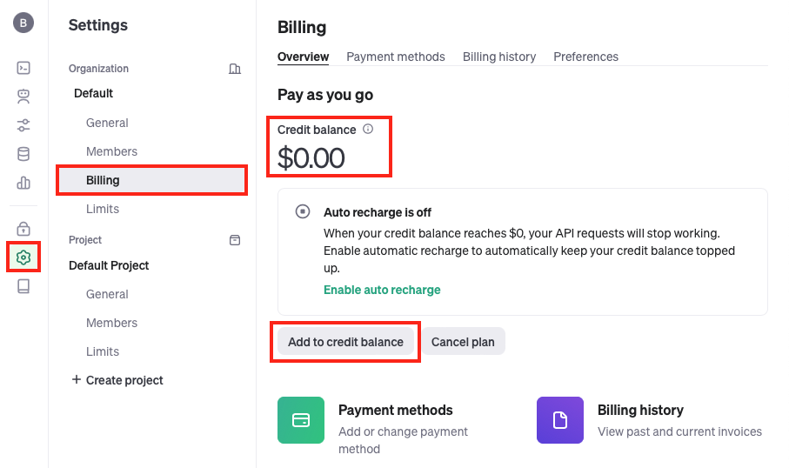Click Create project in Settings sidebar
This screenshot has width=789, height=468.
117,380
